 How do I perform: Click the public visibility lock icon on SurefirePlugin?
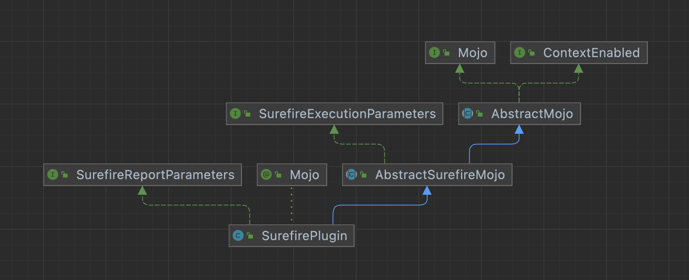point(250,235)
